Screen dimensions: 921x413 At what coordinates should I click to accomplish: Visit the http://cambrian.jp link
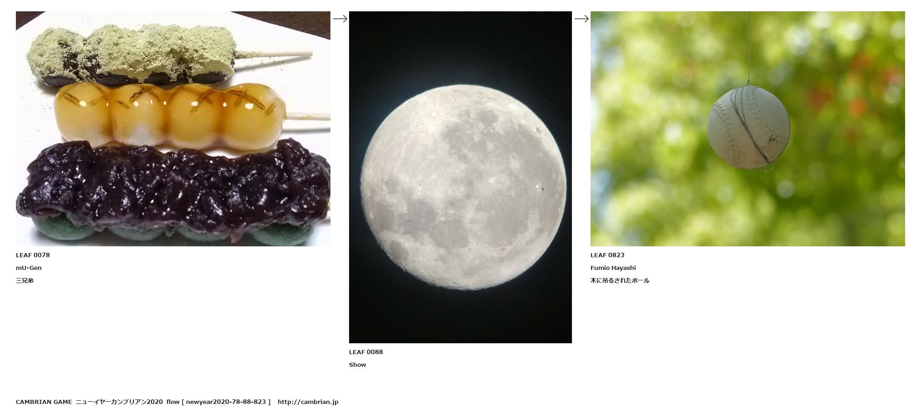(x=308, y=402)
